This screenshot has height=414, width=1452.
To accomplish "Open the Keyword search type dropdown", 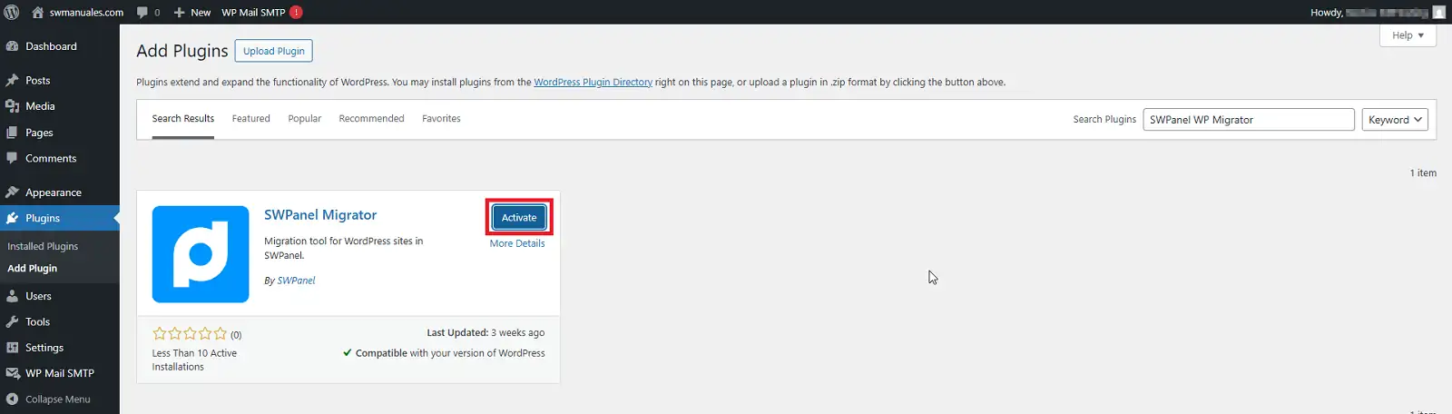I will [x=1395, y=120].
